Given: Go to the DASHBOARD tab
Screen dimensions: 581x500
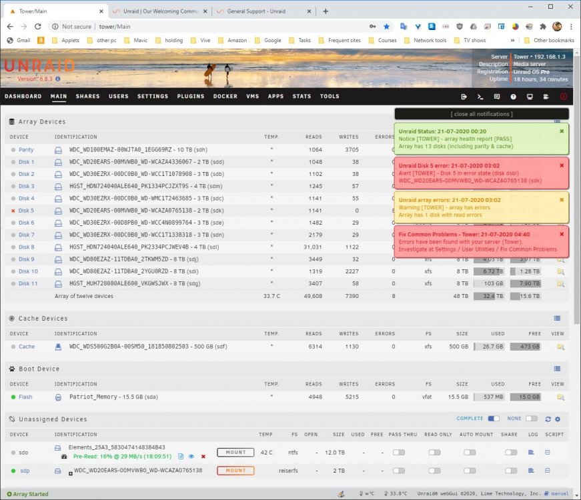Looking at the screenshot, I should [x=23, y=96].
